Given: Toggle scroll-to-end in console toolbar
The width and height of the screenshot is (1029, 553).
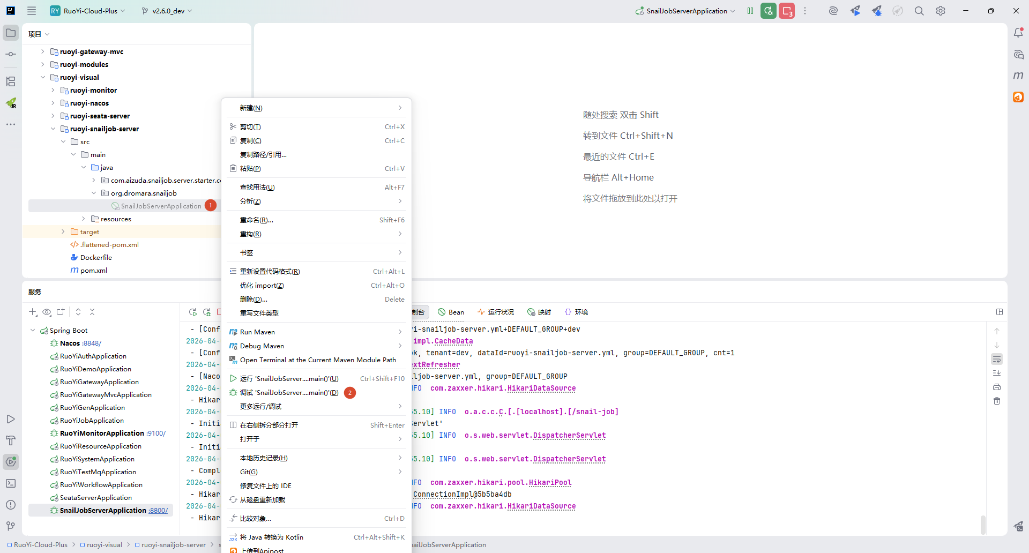Looking at the screenshot, I should coord(997,373).
